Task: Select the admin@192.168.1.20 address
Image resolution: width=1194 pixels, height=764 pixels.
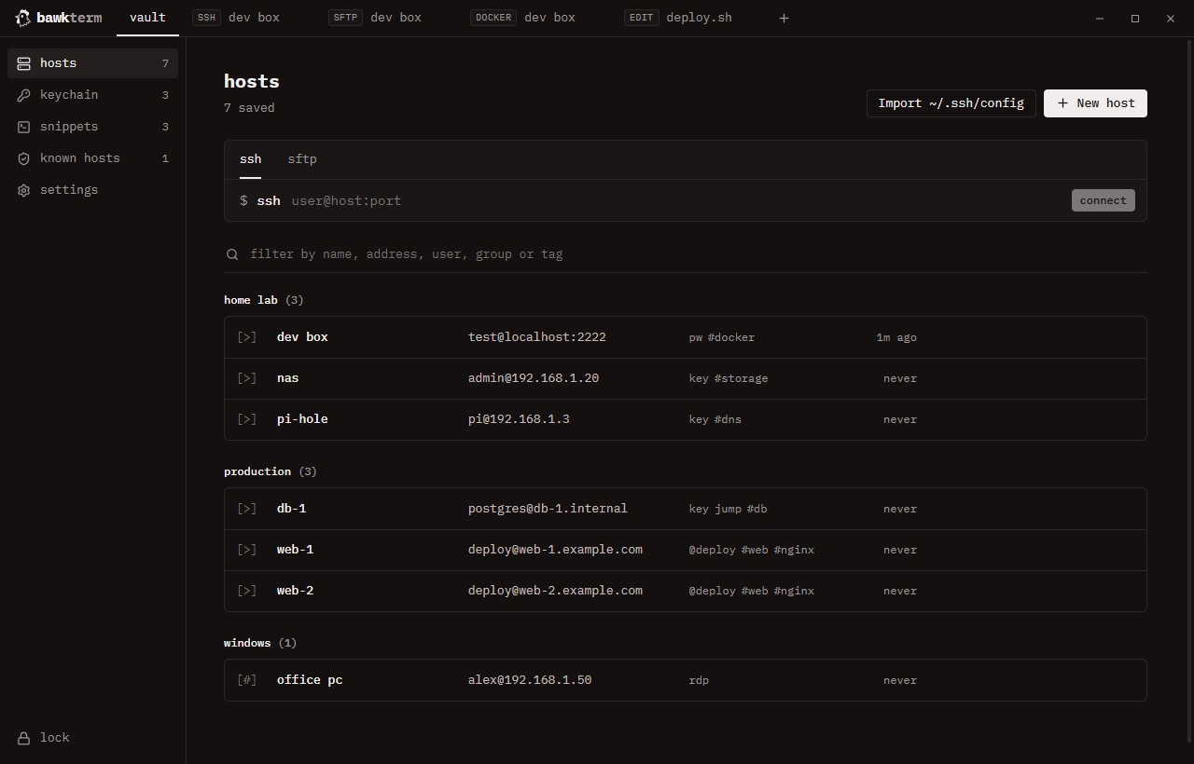Action: click(x=534, y=378)
